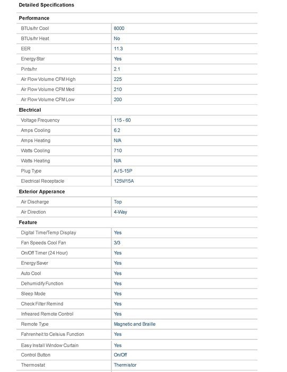The image size is (287, 372).
Task: Click the Performance section heading
Action: (34, 18)
